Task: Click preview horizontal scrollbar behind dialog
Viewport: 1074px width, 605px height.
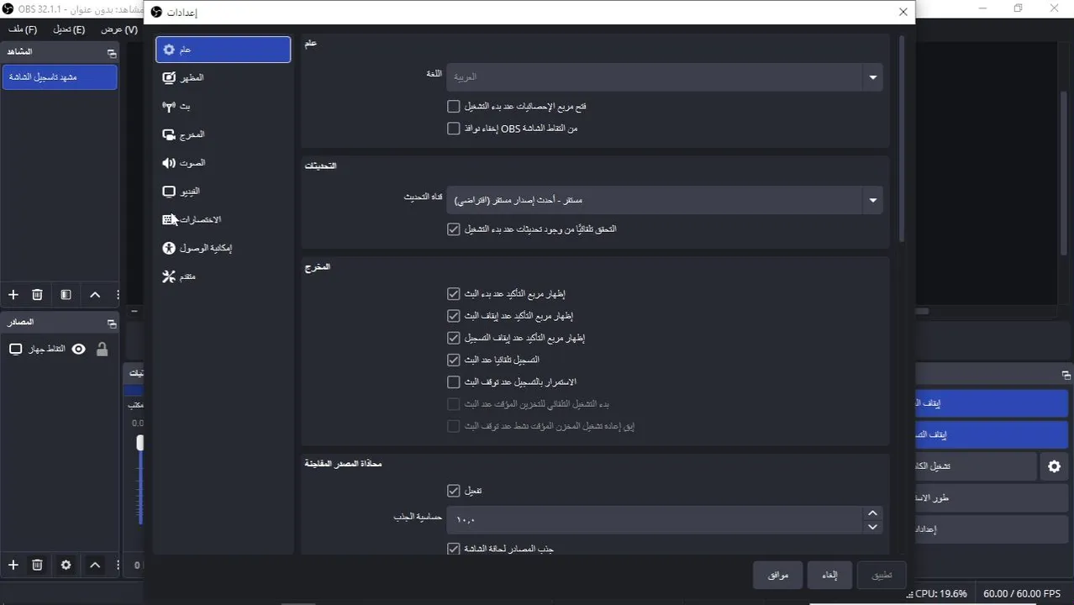Action: point(922,311)
